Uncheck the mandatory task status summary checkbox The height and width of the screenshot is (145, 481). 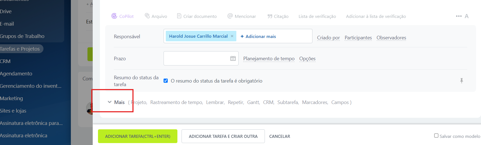point(166,81)
